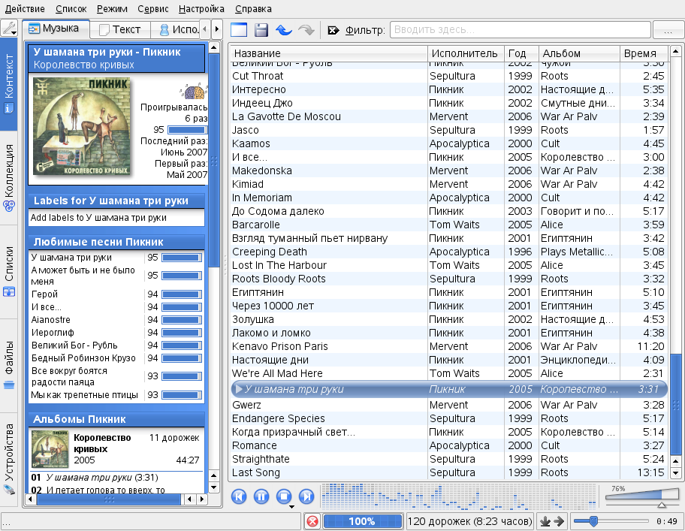The width and height of the screenshot is (685, 531).
Task: Click the filter options "..." button
Action: pyautogui.click(x=663, y=30)
